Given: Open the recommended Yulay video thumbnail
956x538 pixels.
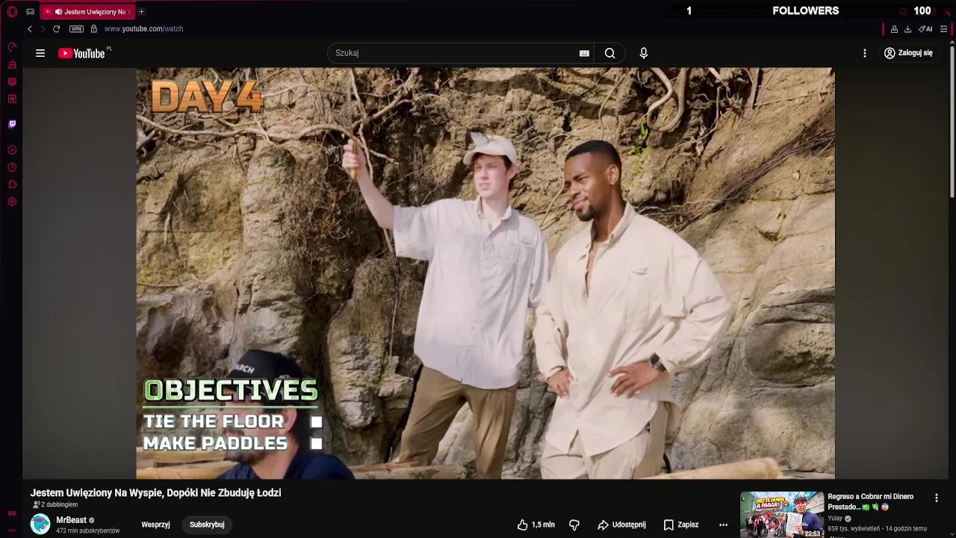Looking at the screenshot, I should [782, 514].
